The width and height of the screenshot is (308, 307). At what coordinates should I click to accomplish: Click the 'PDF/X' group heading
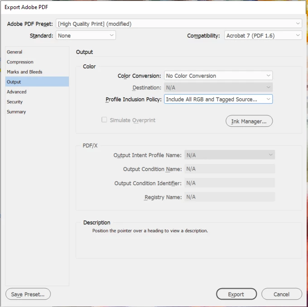pyautogui.click(x=90, y=145)
